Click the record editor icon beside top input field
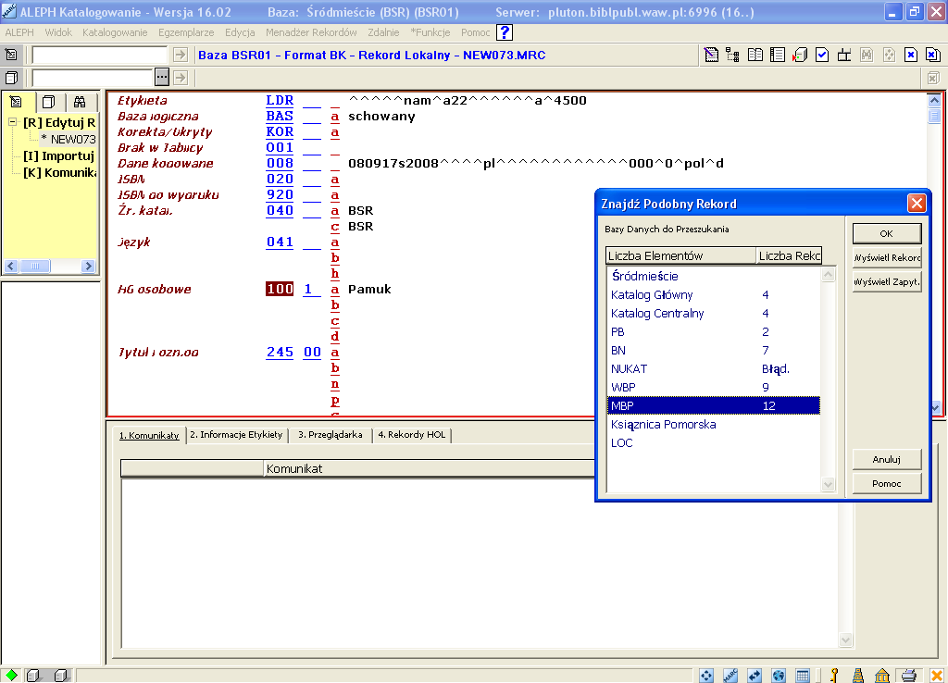 click(11, 55)
